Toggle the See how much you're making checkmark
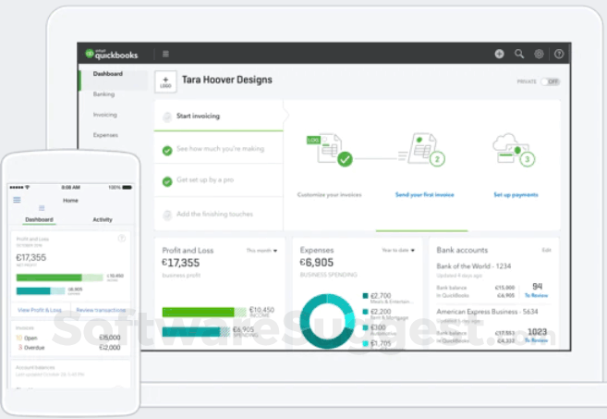Viewport: 607px width, 419px height. tap(167, 151)
